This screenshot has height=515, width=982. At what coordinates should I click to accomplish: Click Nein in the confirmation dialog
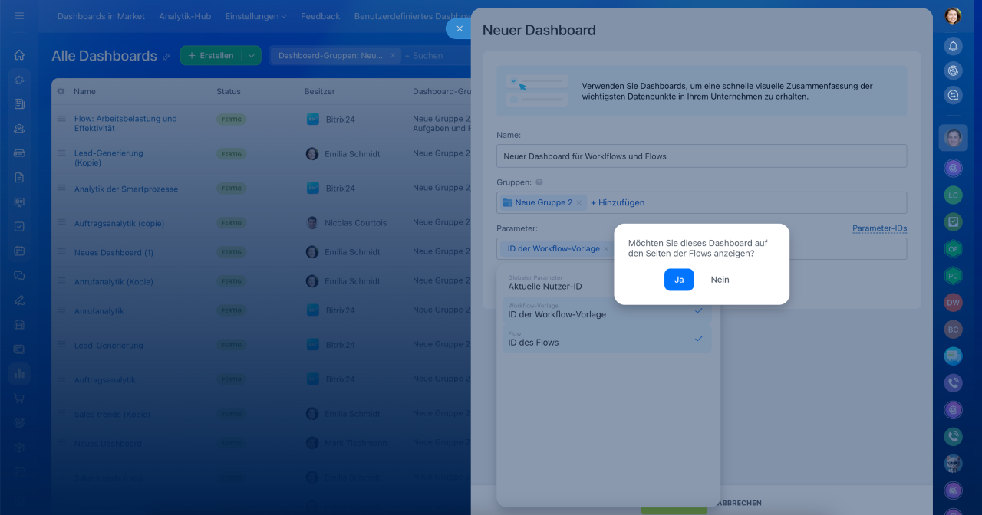point(720,280)
